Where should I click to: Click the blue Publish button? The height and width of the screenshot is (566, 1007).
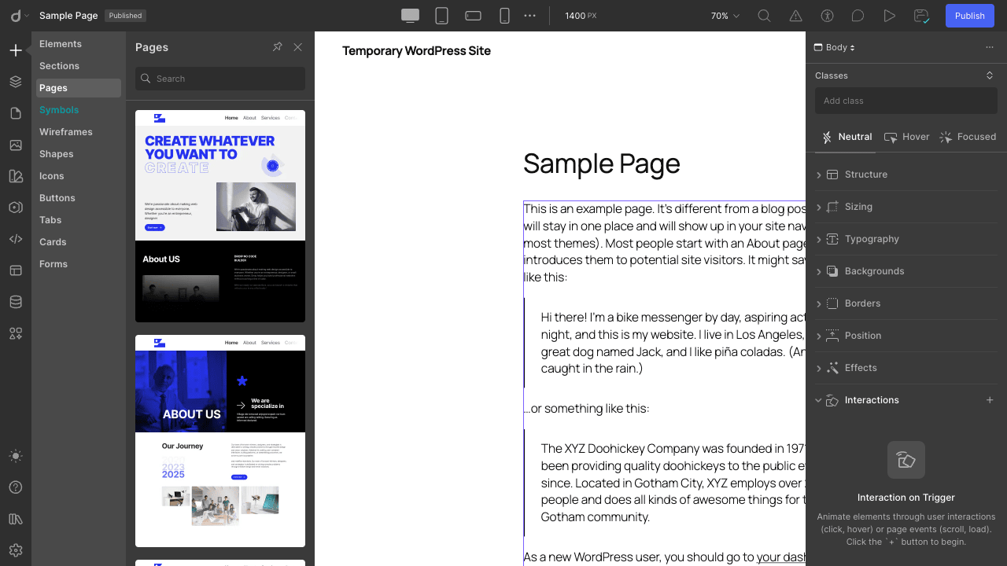pyautogui.click(x=969, y=16)
